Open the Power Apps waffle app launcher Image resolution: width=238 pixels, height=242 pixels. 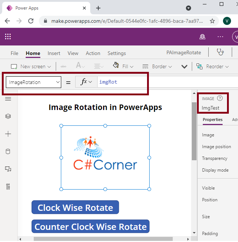click(8, 37)
